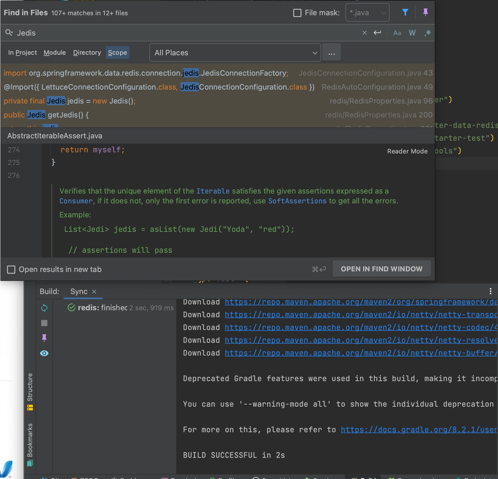Open the Iterable documentation link

coord(213,191)
